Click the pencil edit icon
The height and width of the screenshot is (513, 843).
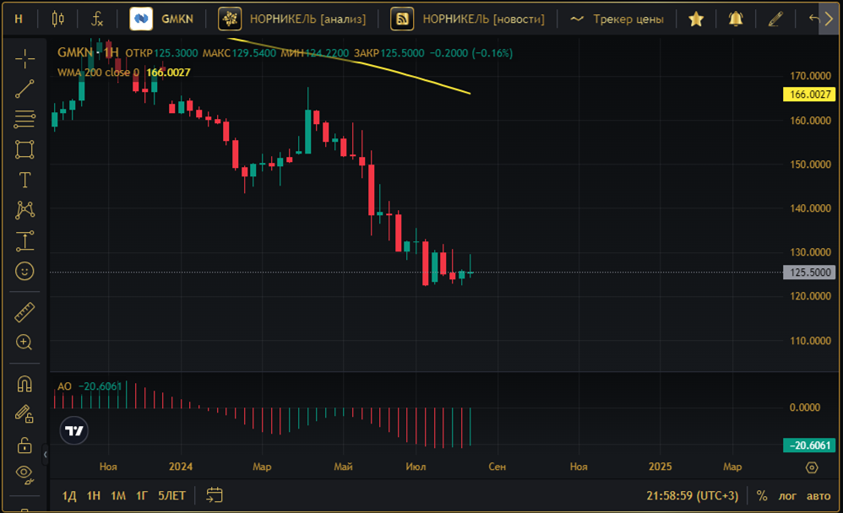tap(775, 19)
